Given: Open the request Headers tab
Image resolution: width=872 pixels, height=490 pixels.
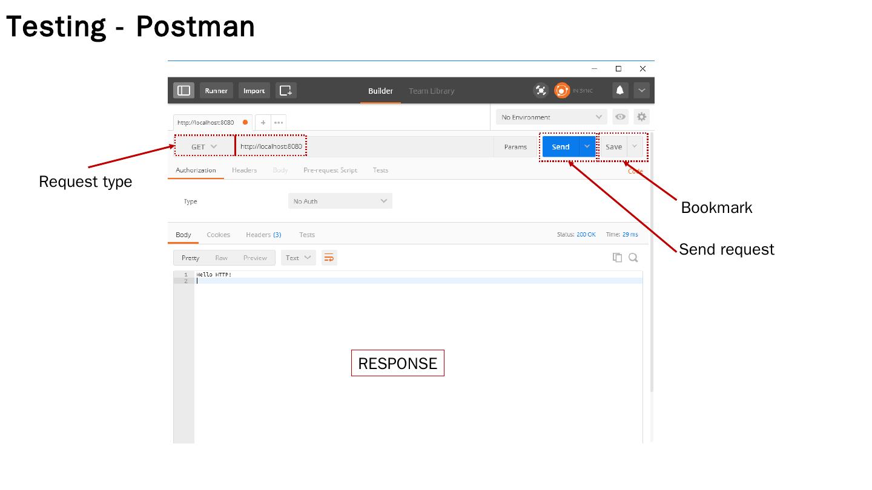Looking at the screenshot, I should pyautogui.click(x=244, y=170).
